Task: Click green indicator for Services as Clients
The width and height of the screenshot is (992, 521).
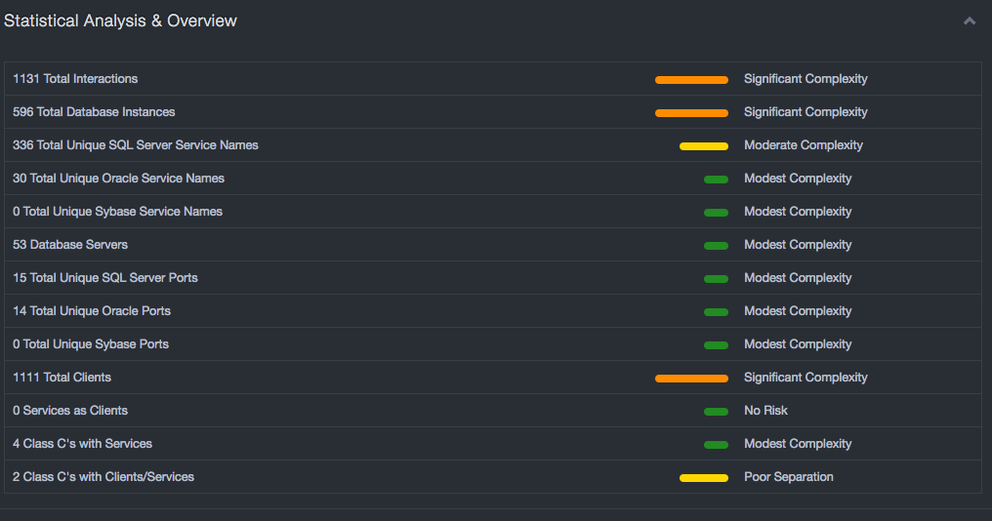Action: point(716,412)
